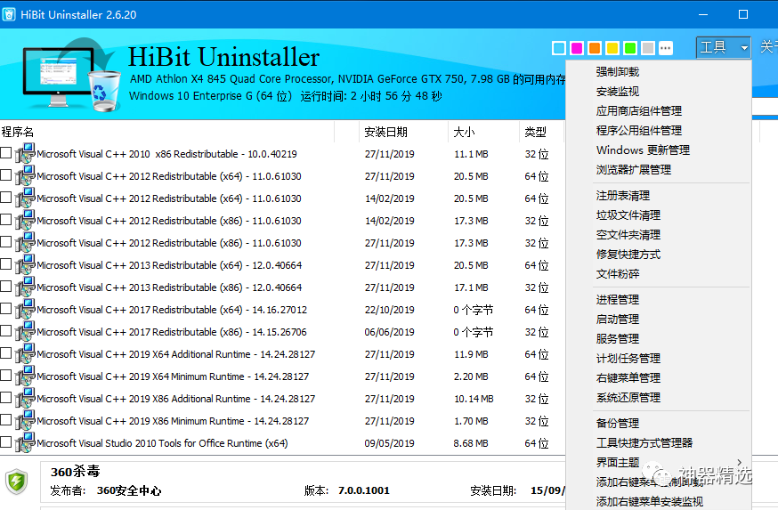Sort list by 安装日期 column header

click(x=385, y=132)
